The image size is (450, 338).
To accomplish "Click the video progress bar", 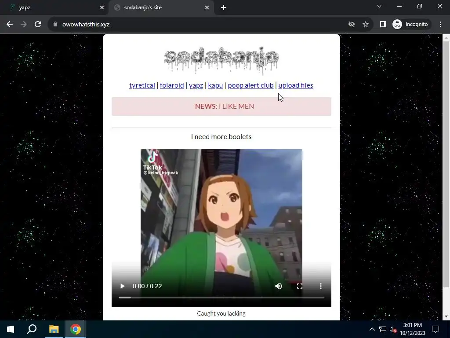I will click(x=221, y=298).
